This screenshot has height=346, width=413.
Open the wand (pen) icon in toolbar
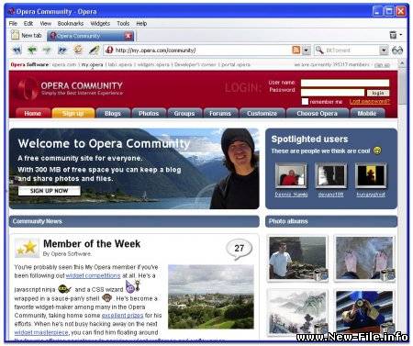pos(94,50)
